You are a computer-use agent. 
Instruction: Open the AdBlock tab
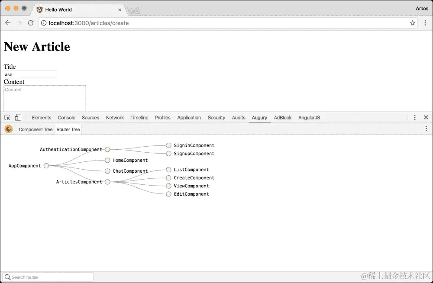282,118
